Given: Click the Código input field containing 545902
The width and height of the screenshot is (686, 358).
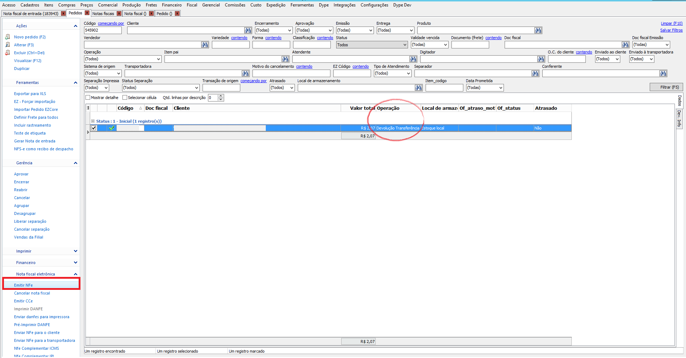Looking at the screenshot, I should pos(103,30).
